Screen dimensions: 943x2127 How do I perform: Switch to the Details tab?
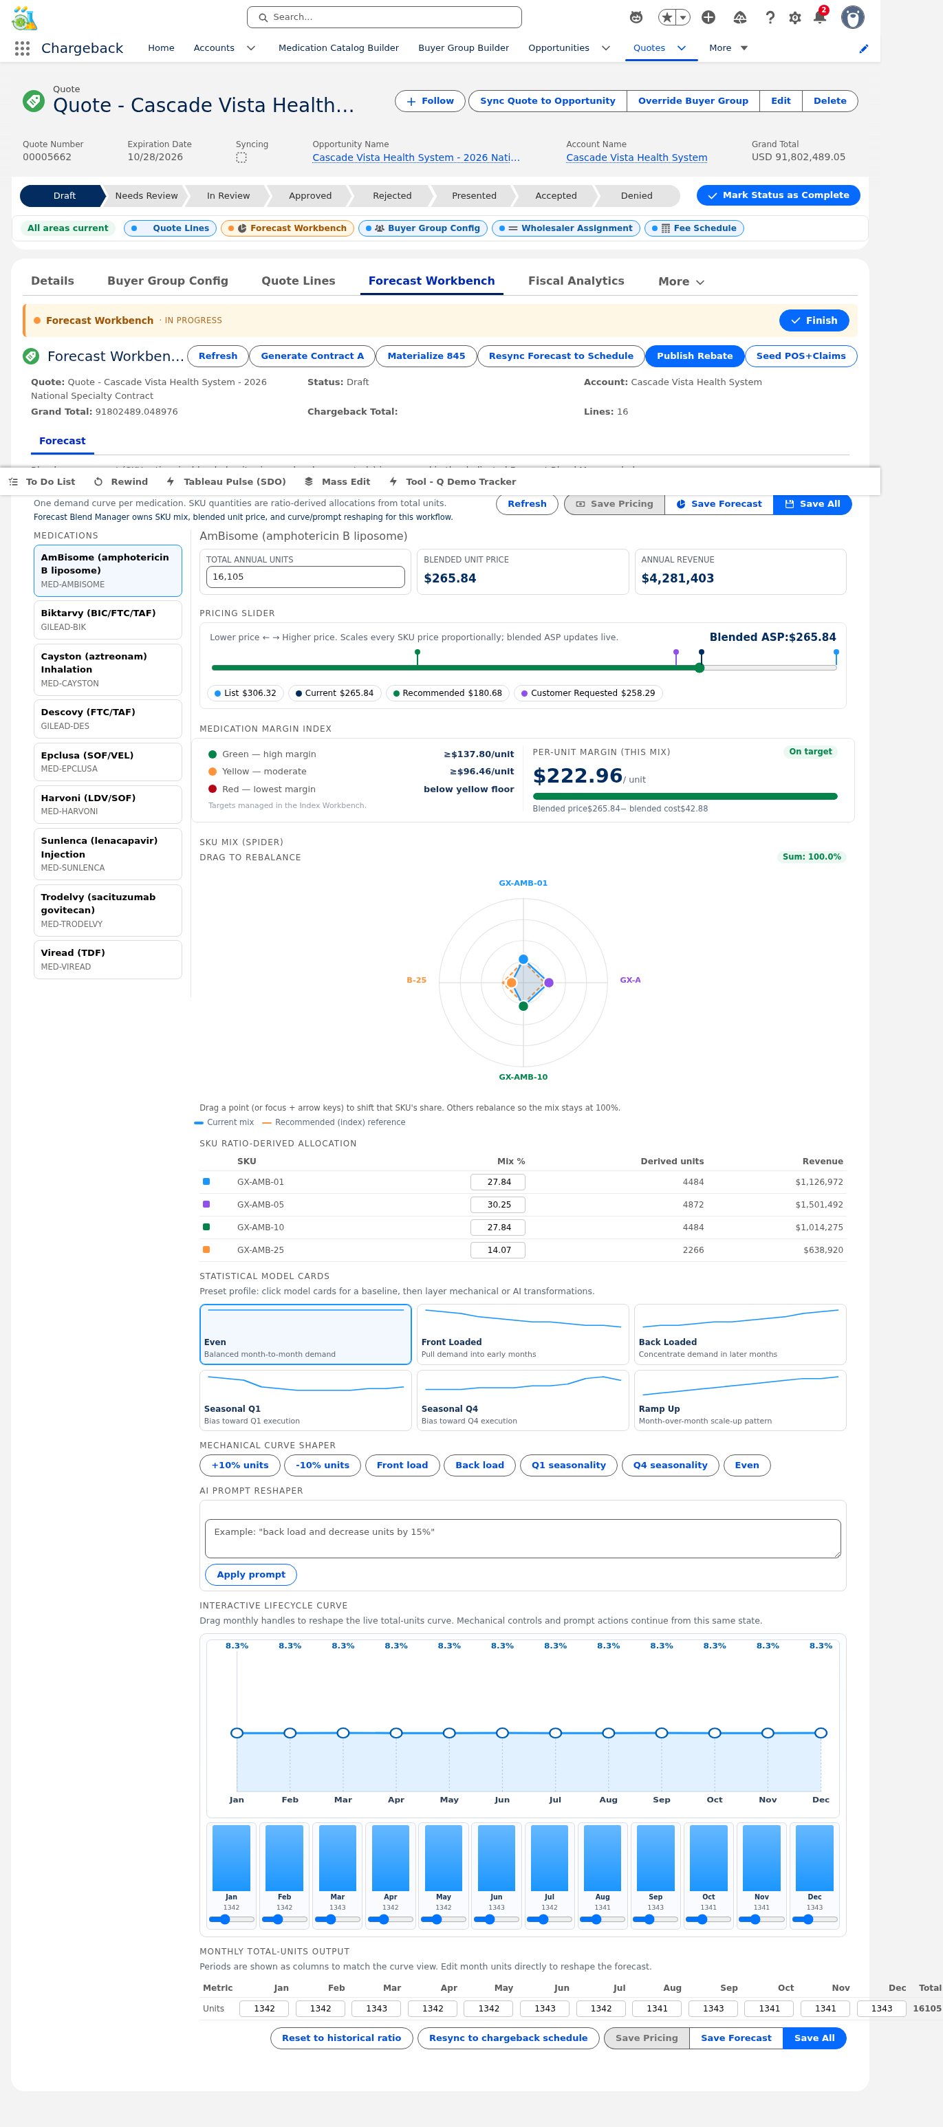click(53, 281)
